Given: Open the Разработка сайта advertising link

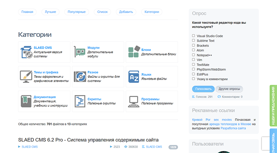Looking at the screenshot, I should click(x=233, y=128).
